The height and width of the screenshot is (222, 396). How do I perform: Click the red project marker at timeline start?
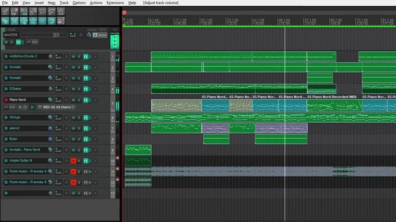[x=124, y=12]
